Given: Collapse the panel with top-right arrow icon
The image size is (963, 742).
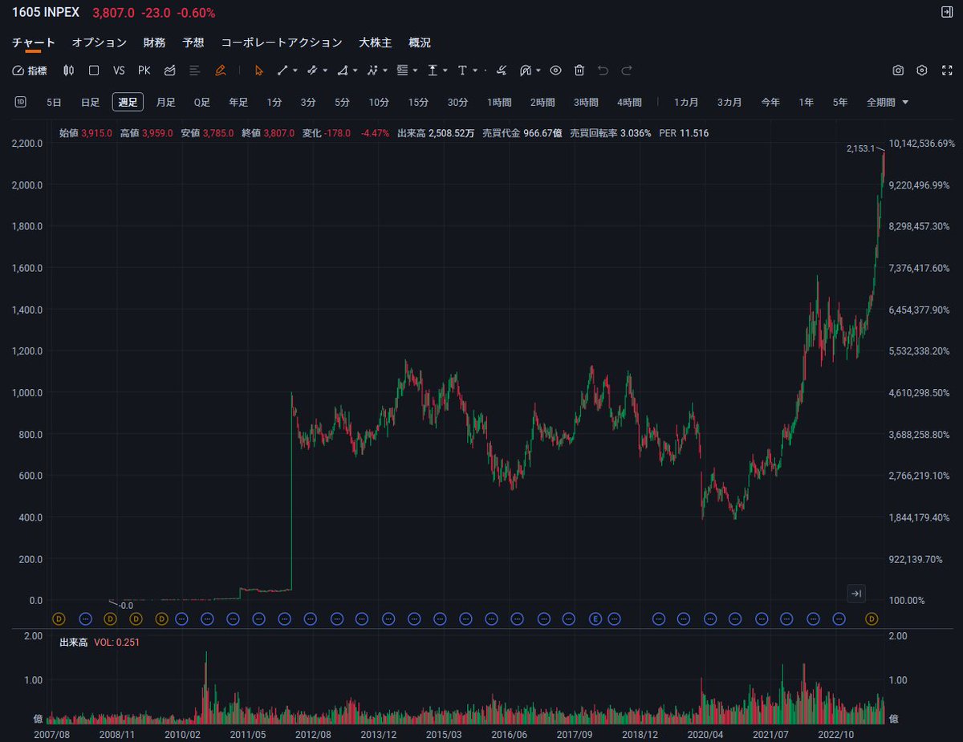Looking at the screenshot, I should click(x=946, y=12).
